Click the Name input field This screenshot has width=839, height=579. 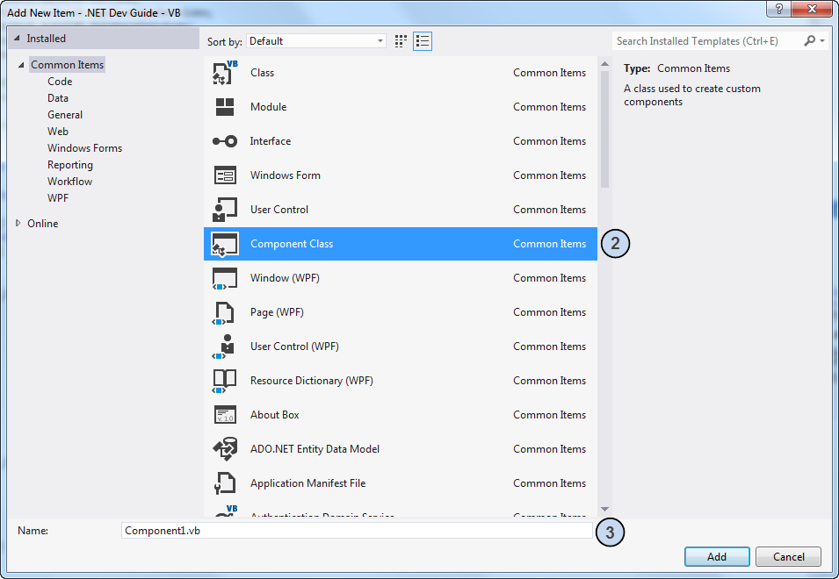click(357, 531)
